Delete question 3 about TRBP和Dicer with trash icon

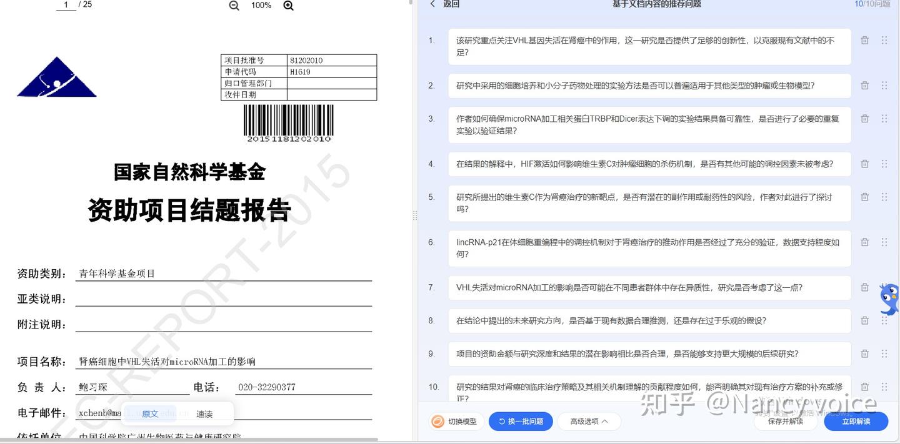864,119
